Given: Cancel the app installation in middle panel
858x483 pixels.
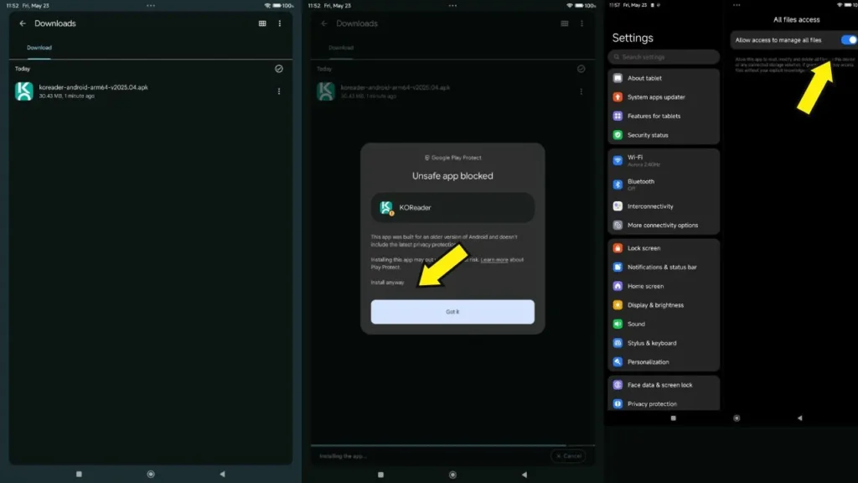Looking at the screenshot, I should point(569,455).
